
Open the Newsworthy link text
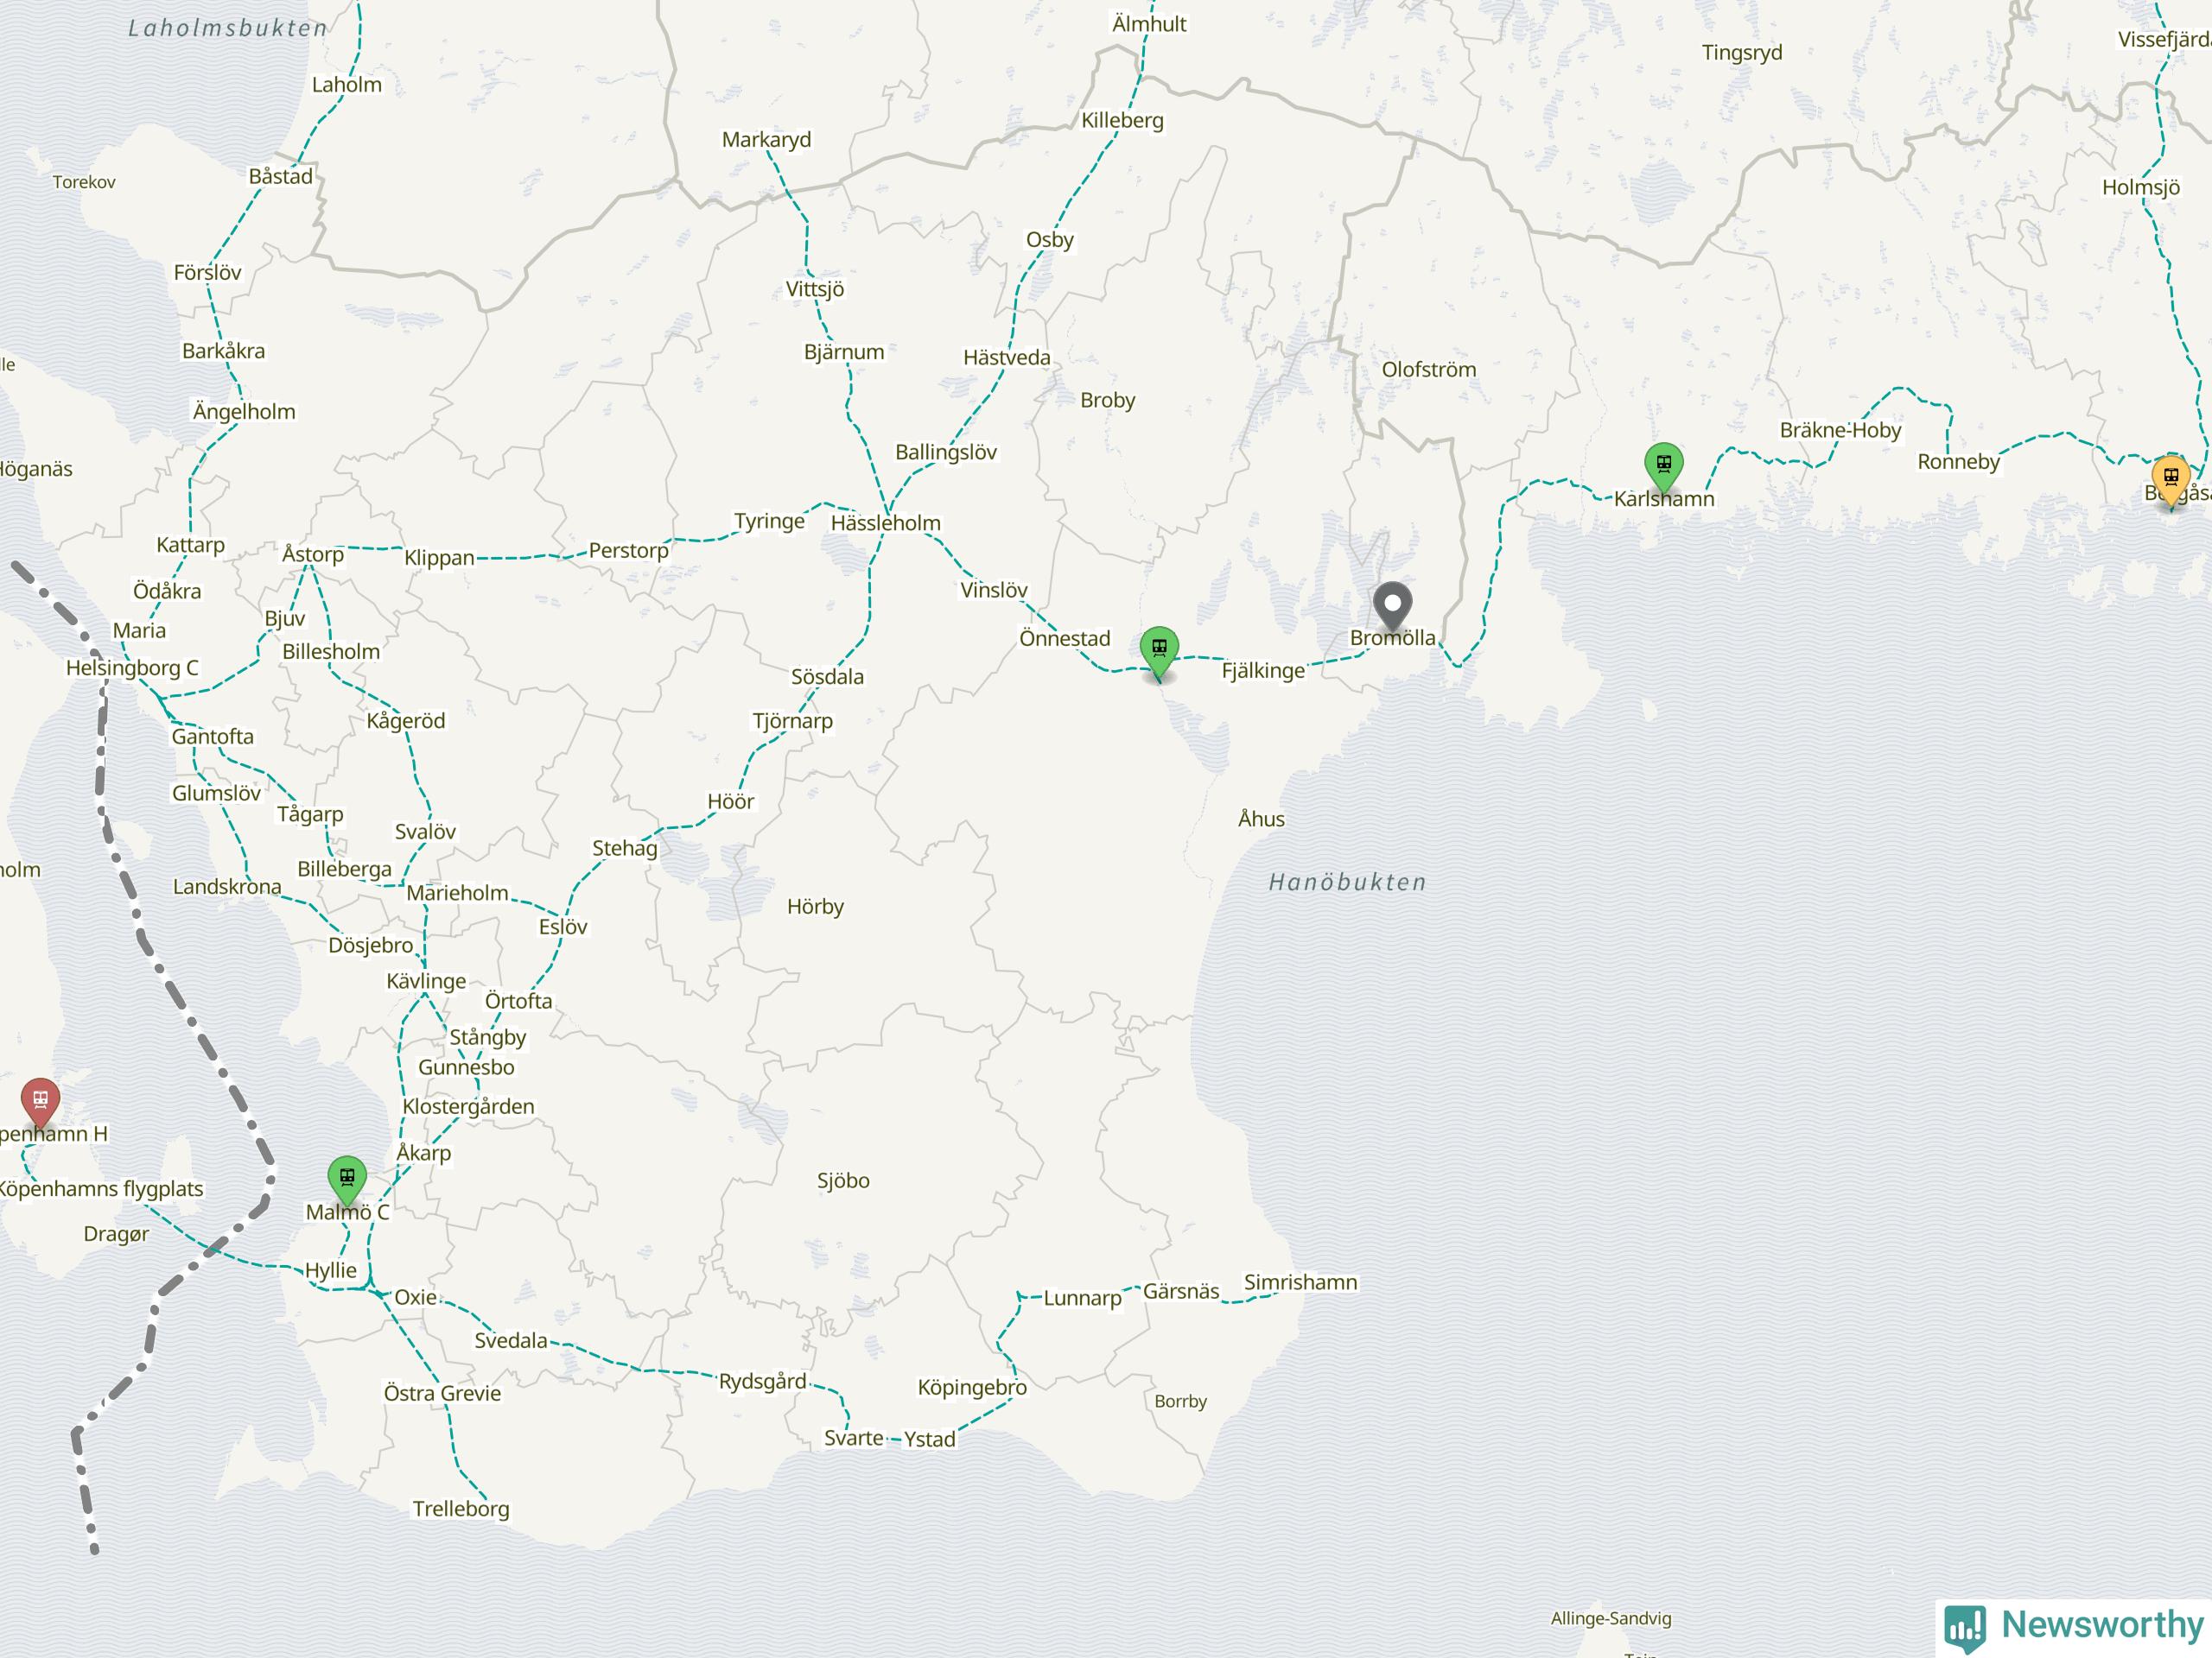(x=2103, y=1624)
